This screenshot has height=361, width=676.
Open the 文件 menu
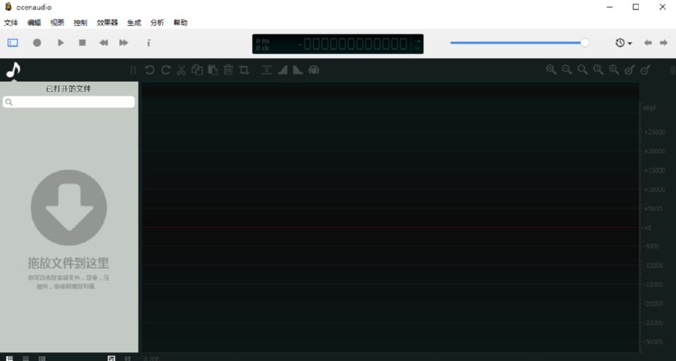[11, 22]
